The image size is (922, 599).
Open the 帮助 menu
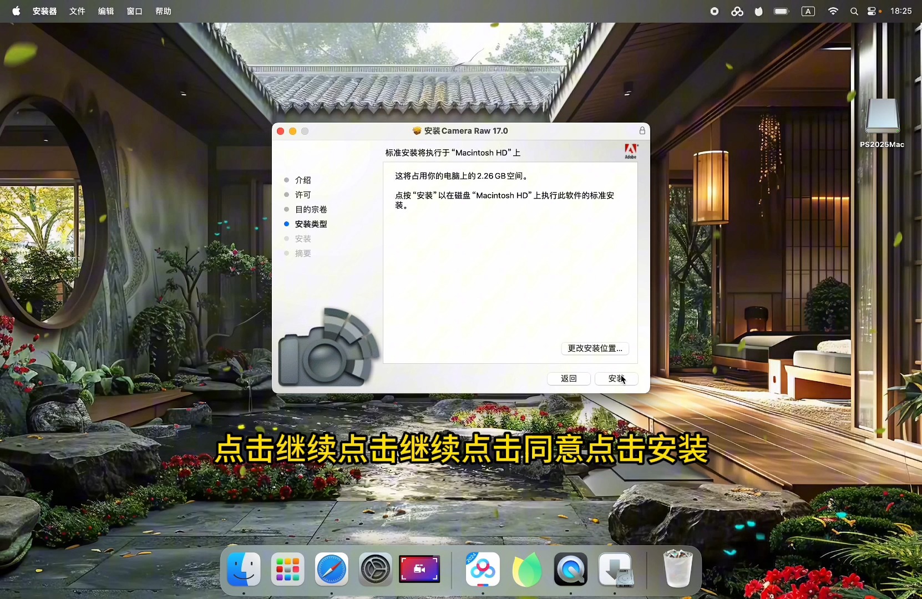click(x=163, y=11)
